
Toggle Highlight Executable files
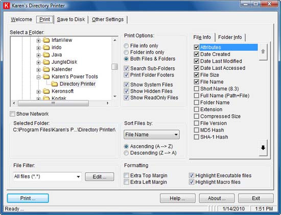(192, 175)
